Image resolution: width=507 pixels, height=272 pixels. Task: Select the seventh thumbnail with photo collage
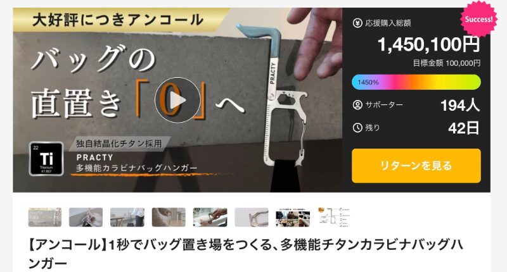coord(293,217)
